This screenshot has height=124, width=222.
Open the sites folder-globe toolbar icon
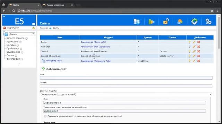[137, 22]
